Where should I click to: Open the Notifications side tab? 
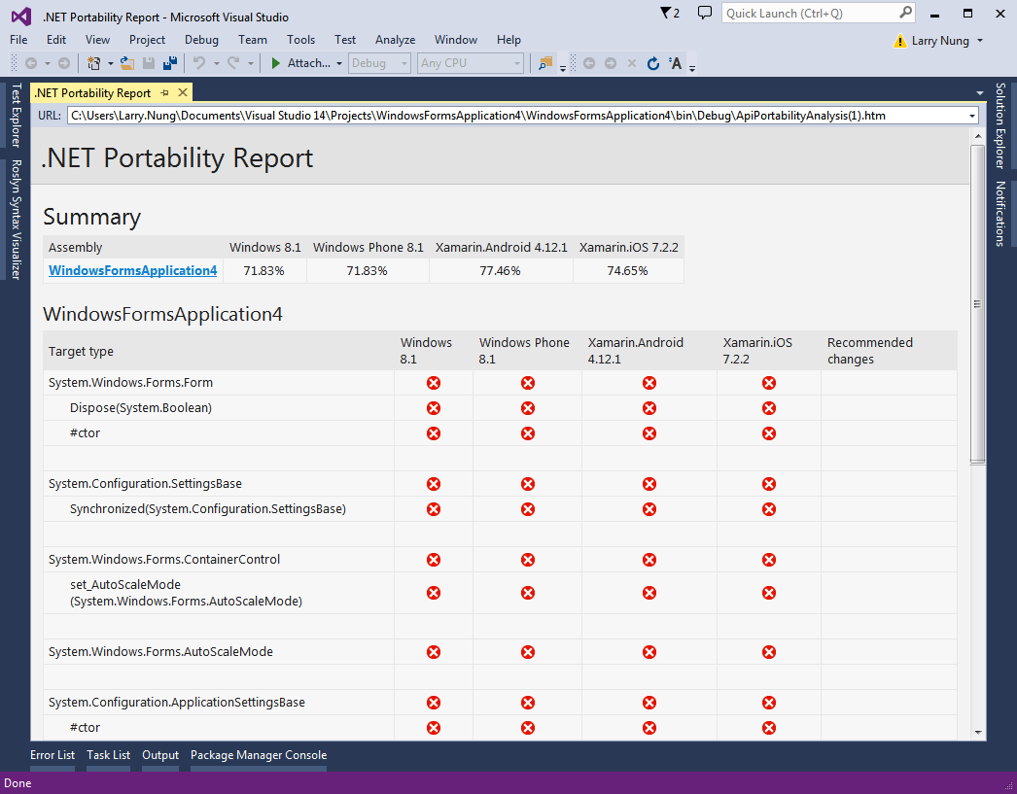[x=1000, y=213]
